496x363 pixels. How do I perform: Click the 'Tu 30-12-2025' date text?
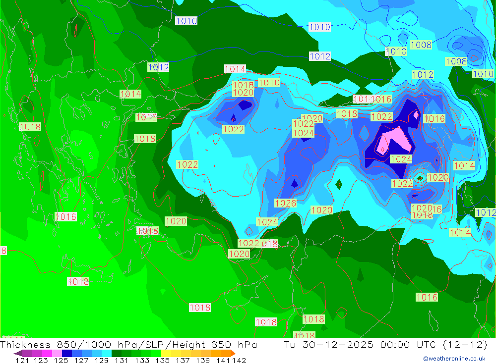click(x=329, y=344)
